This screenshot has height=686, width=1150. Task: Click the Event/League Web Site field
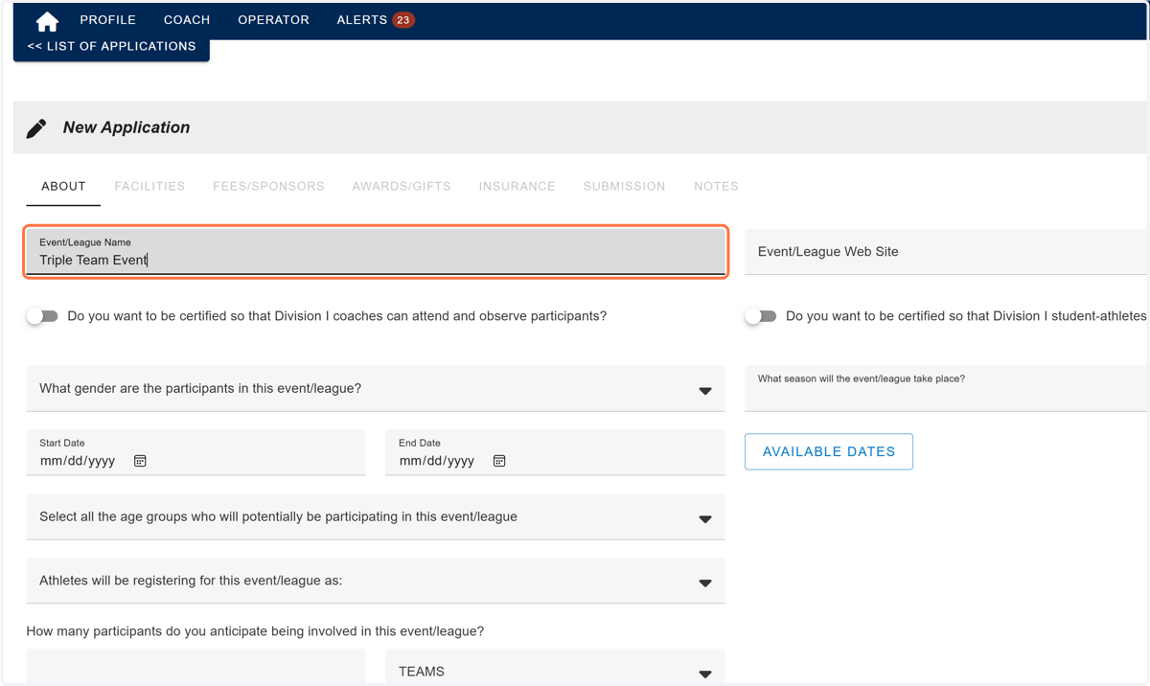[945, 252]
